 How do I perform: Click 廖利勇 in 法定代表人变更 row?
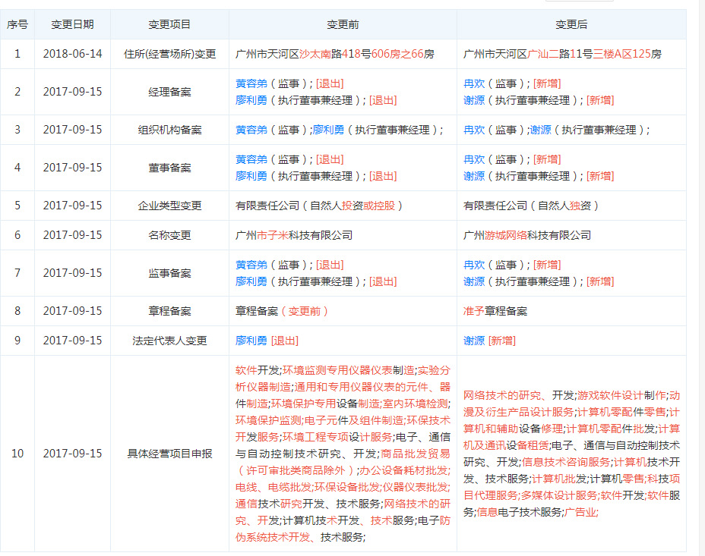pyautogui.click(x=251, y=341)
